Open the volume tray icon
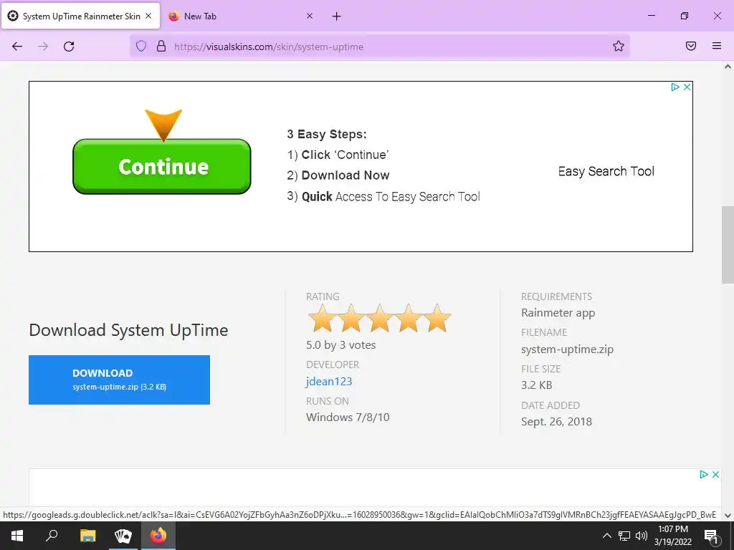 [x=642, y=536]
